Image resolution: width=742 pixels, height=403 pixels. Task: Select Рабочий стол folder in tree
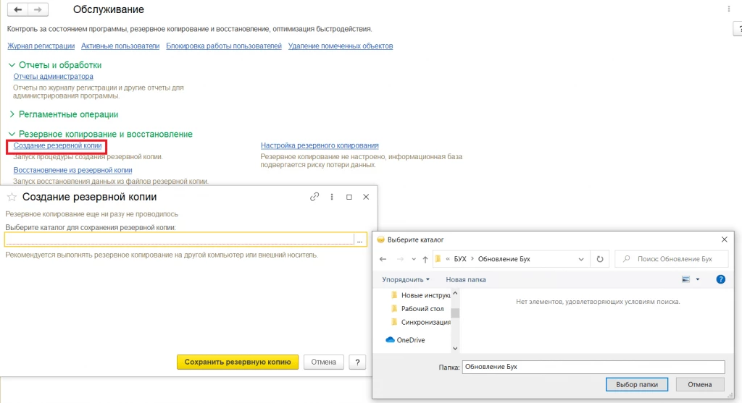(418, 308)
